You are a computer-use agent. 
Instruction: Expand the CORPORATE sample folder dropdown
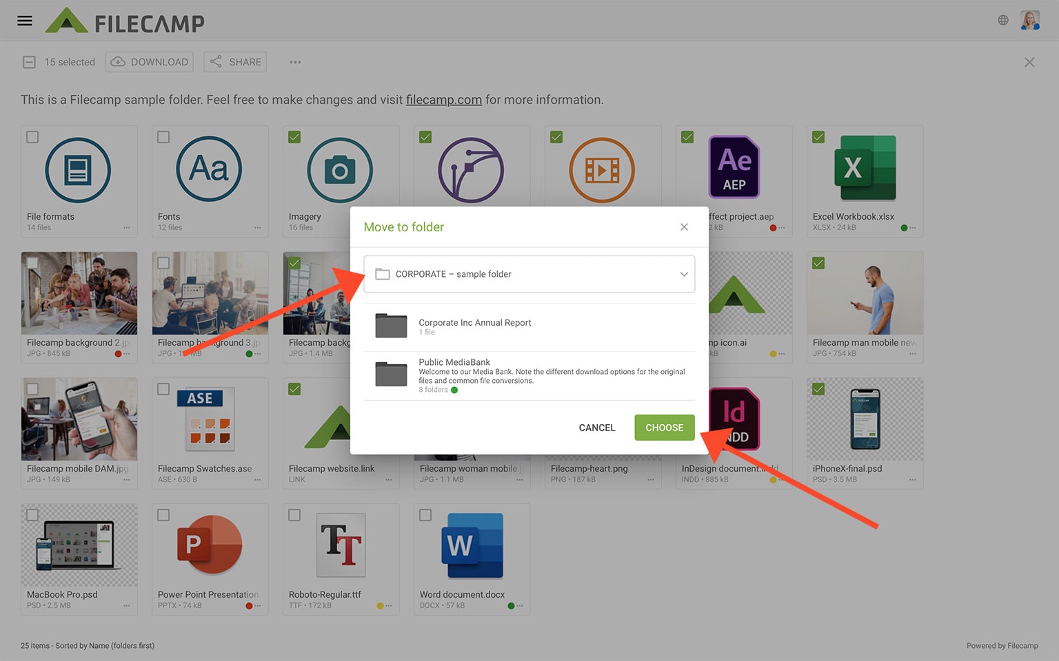(529, 274)
